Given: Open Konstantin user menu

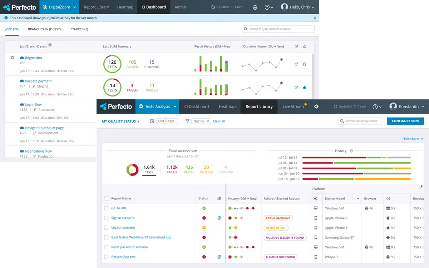Looking at the screenshot, I should 407,106.
